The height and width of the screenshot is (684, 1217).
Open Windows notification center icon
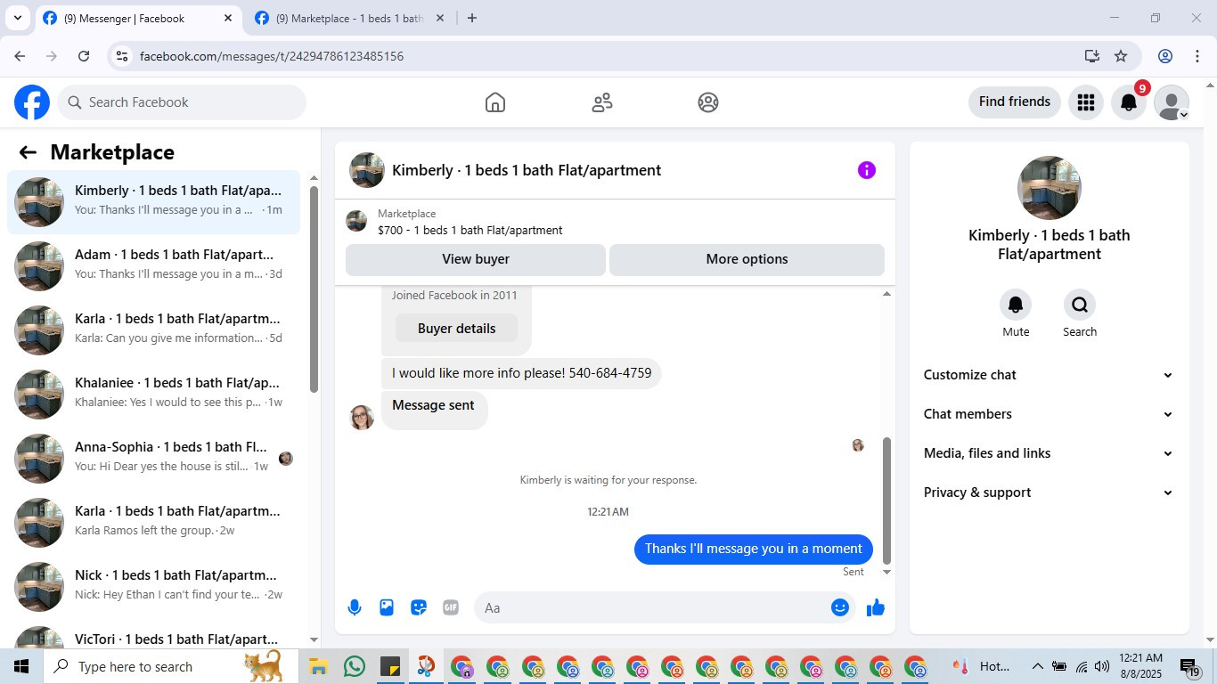coord(1191,666)
